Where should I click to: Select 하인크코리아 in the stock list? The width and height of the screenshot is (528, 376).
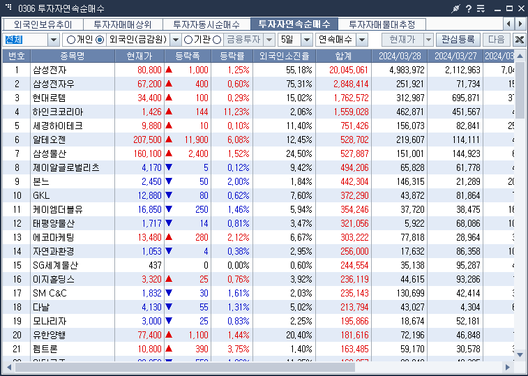(x=58, y=112)
